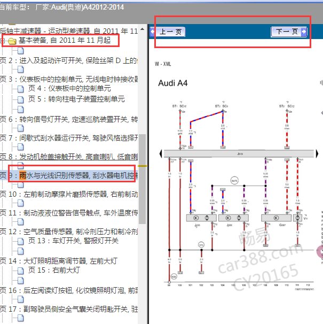Open page 15: 右前大灯
323x324 pixels.
coord(54,270)
